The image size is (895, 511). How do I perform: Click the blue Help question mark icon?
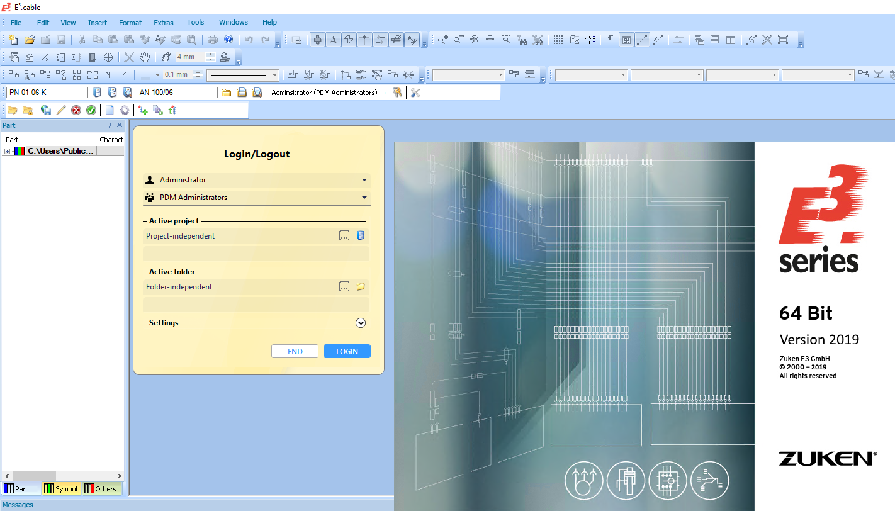[x=228, y=40]
